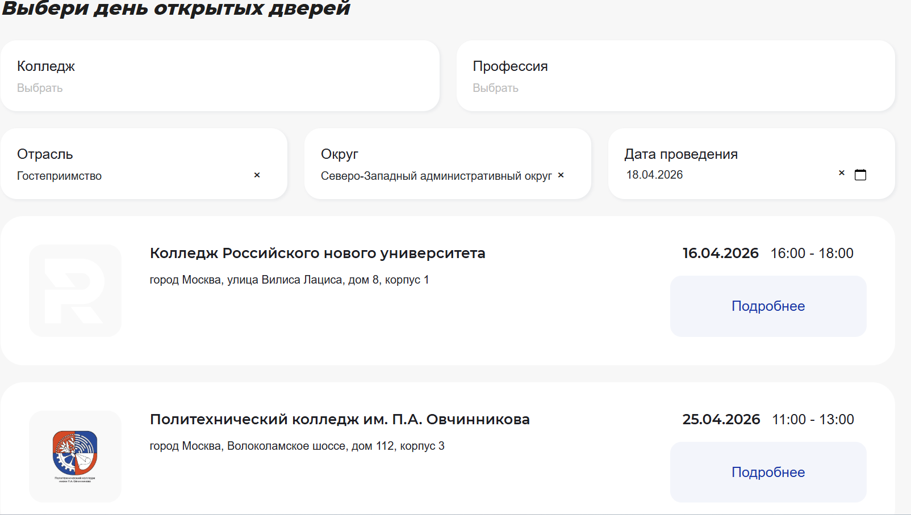Open the Колледж selector labeled Выбрать

40,87
